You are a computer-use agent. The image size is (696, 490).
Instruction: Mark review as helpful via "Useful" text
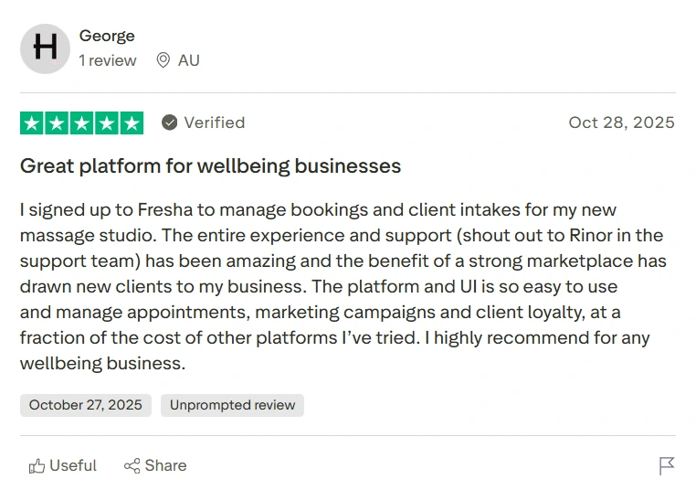[x=73, y=466]
